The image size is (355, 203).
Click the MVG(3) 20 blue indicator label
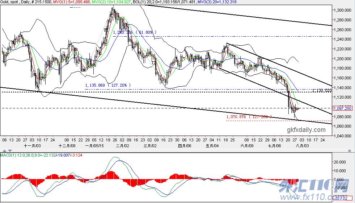click(x=217, y=2)
